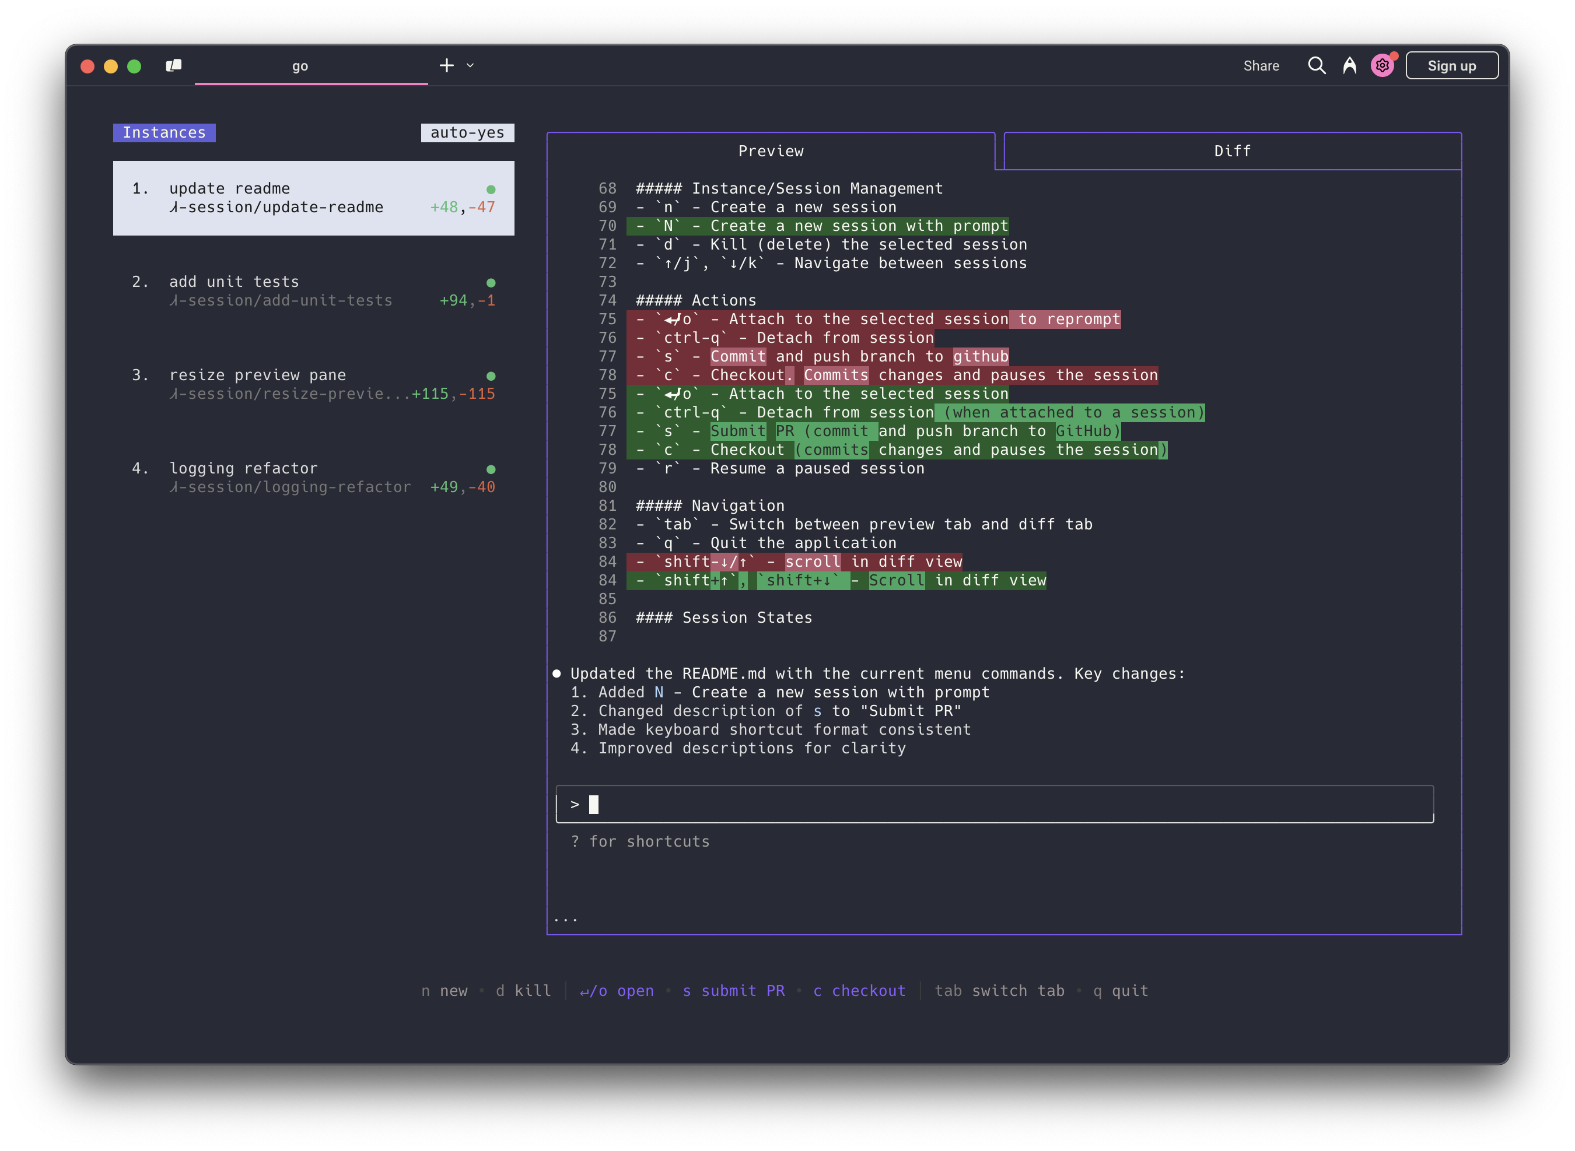This screenshot has width=1575, height=1151.
Task: Open a new tab with the plus icon
Action: (447, 65)
